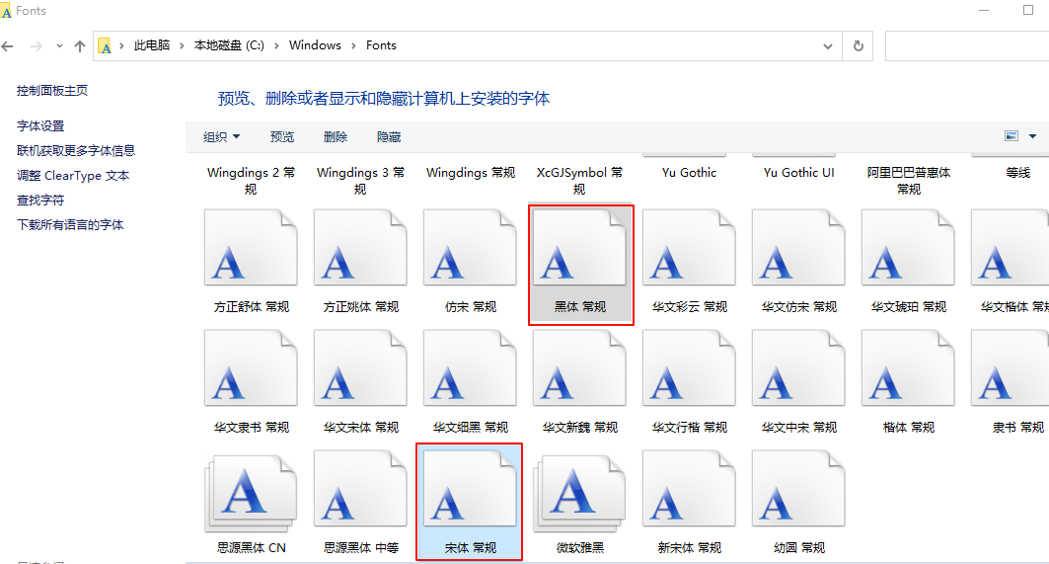Select the 思源黑体 中等 font icon

pyautogui.click(x=360, y=489)
